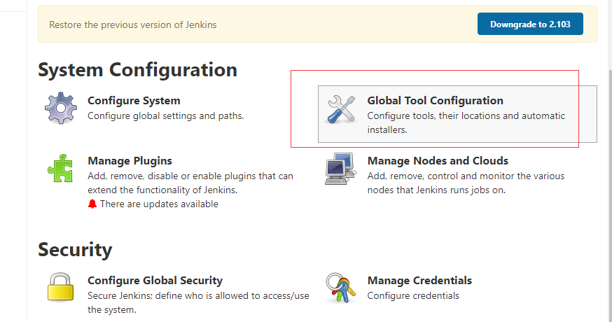Viewport: 612px width, 322px height.
Task: Click the Configure Global Security padlock icon
Action: (x=60, y=287)
